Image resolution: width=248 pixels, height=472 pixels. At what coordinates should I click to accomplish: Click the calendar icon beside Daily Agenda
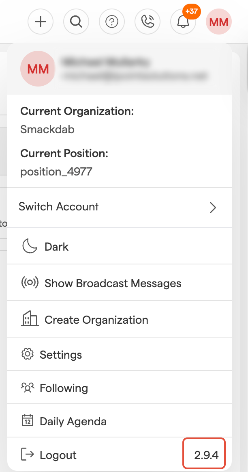27,421
